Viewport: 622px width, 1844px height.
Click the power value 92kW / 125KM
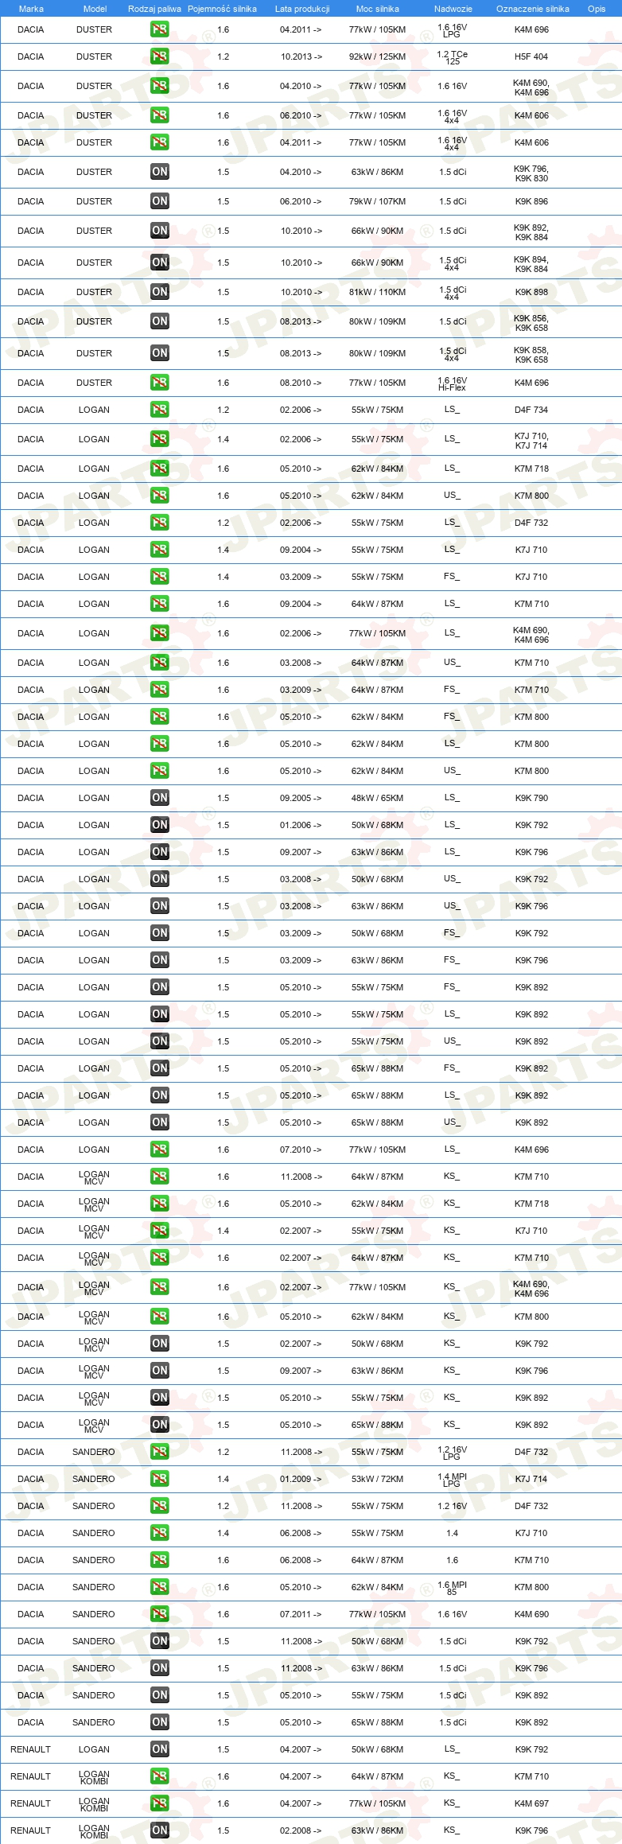pos(377,56)
